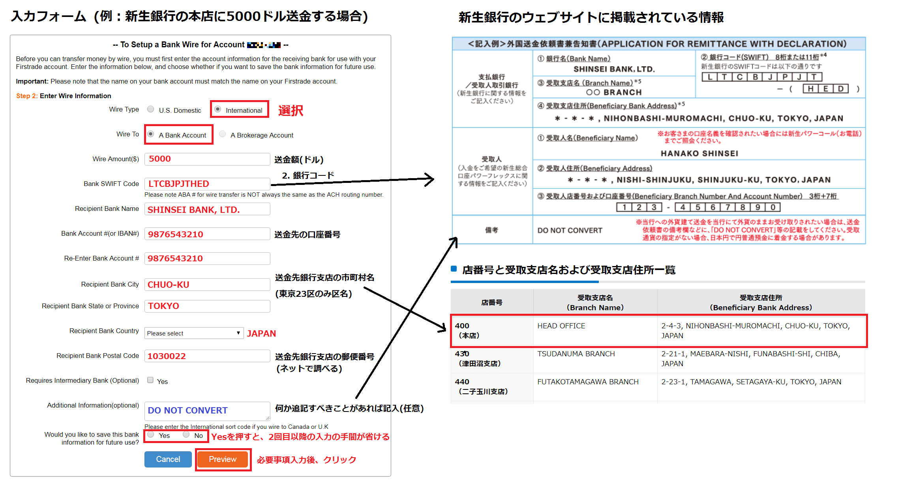Select the "U.S. Domestic" wire type option
Viewport: 898px width, 486px height.
pos(150,110)
